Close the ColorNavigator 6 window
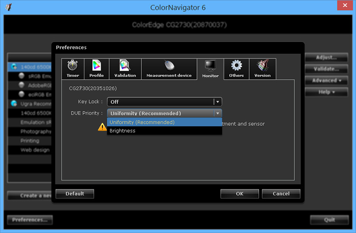The width and height of the screenshot is (356, 233). pos(345,5)
